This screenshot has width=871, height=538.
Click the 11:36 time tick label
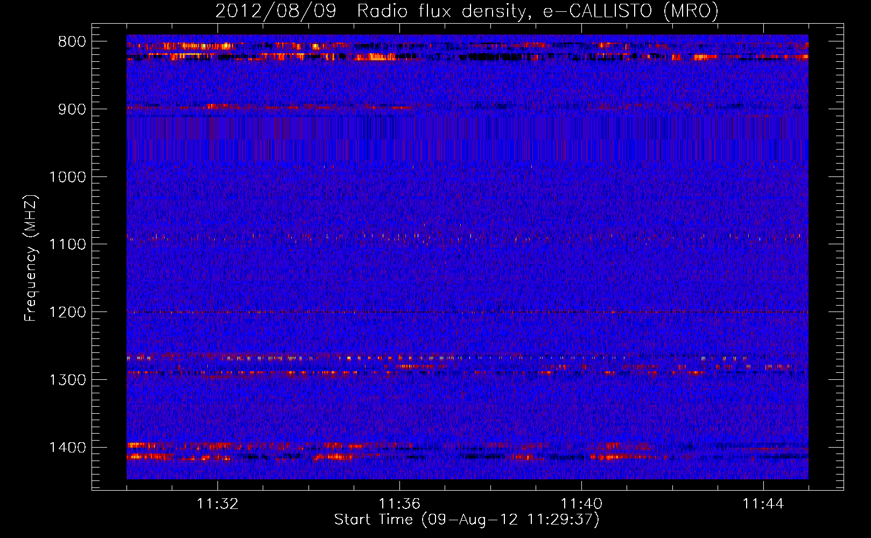point(399,504)
